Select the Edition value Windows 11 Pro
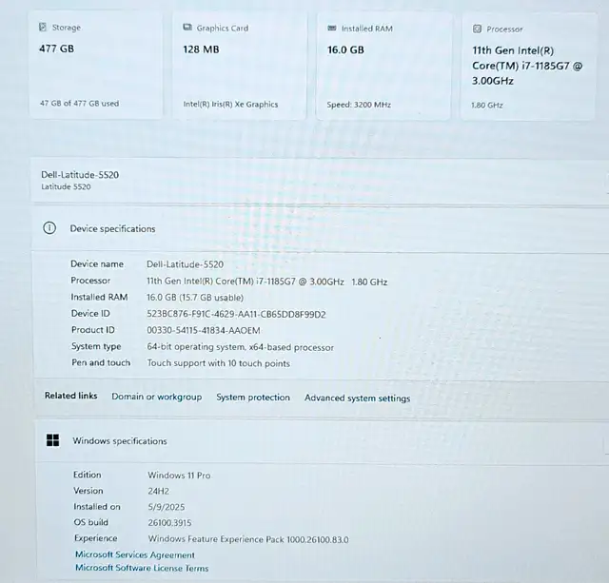Image resolution: width=609 pixels, height=583 pixels. click(x=179, y=476)
